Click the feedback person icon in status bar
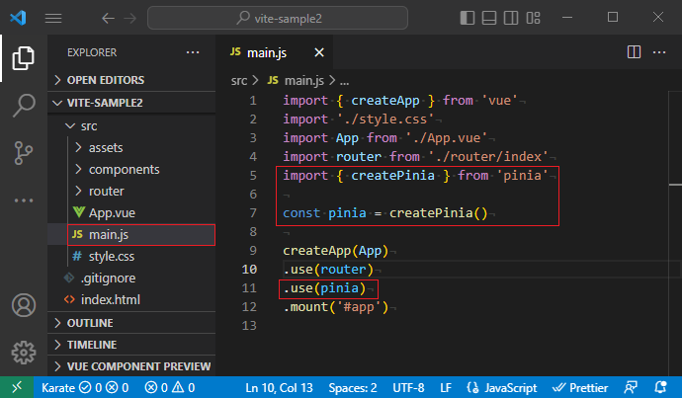This screenshot has height=398, width=682. pos(631,387)
